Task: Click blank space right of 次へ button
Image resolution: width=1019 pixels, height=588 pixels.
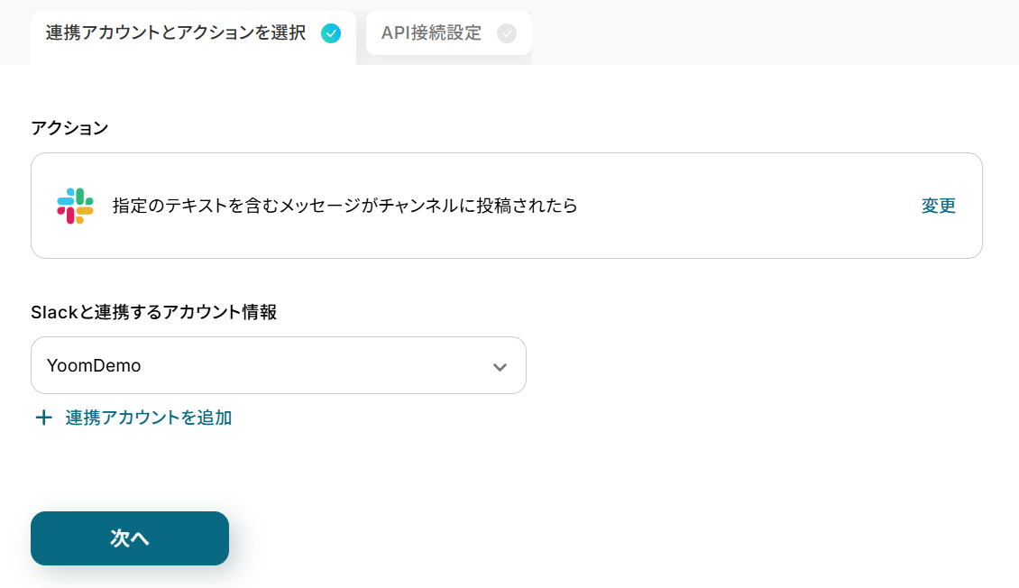Action: 541,538
